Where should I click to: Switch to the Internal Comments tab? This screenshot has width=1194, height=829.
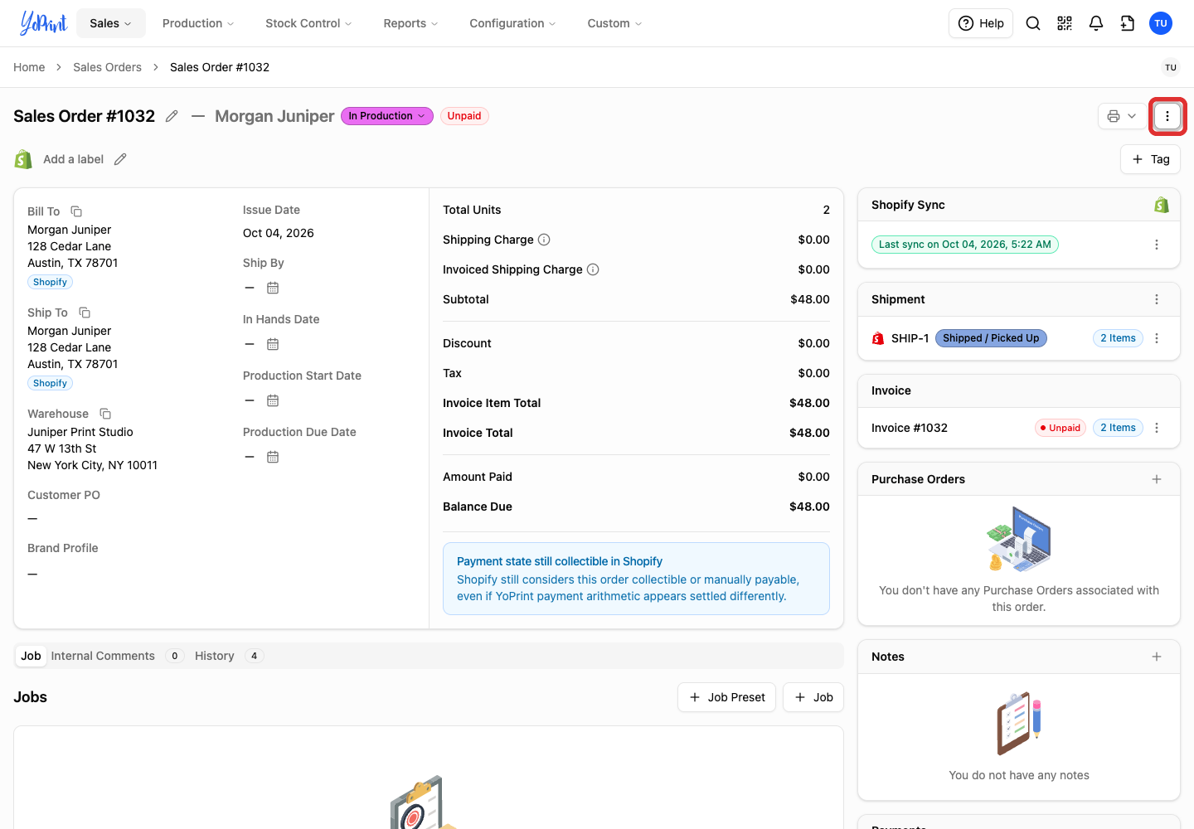click(x=117, y=656)
